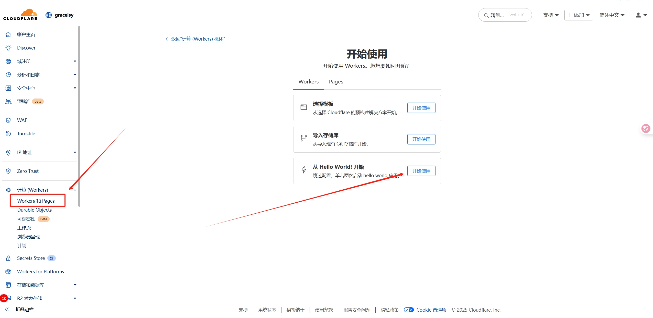
Task: Go back to 计算 (Workers) 概述 link
Action: 198,39
